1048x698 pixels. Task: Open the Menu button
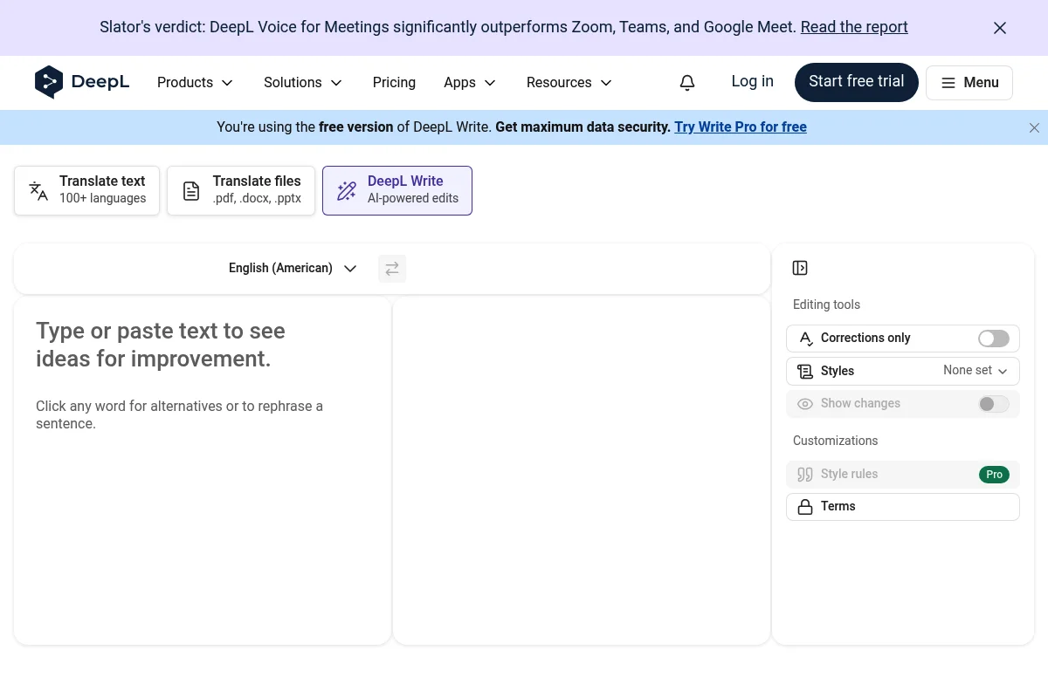969,83
